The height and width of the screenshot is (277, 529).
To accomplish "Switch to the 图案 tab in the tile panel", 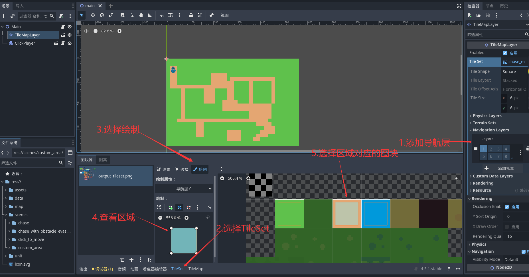I will (103, 160).
